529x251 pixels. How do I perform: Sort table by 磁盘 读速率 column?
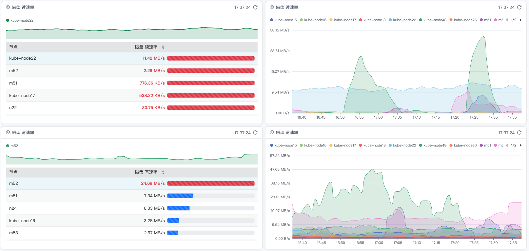click(163, 47)
